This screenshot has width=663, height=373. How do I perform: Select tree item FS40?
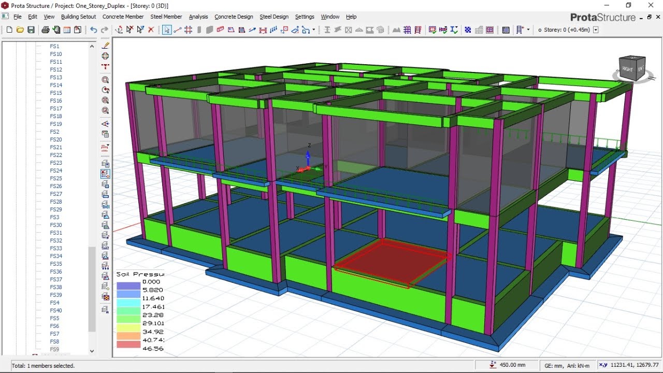pyautogui.click(x=56, y=310)
